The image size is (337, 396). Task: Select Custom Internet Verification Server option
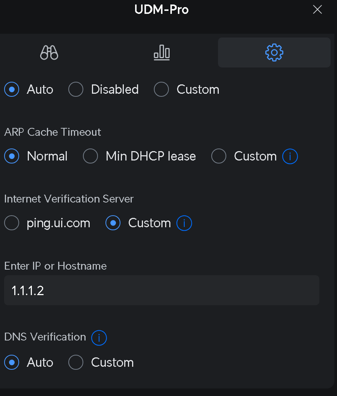(x=113, y=223)
